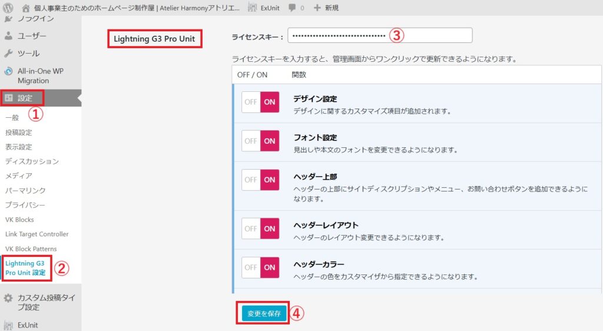Image resolution: width=603 pixels, height=331 pixels.
Task: Go to プライバシー settings
Action: click(25, 205)
